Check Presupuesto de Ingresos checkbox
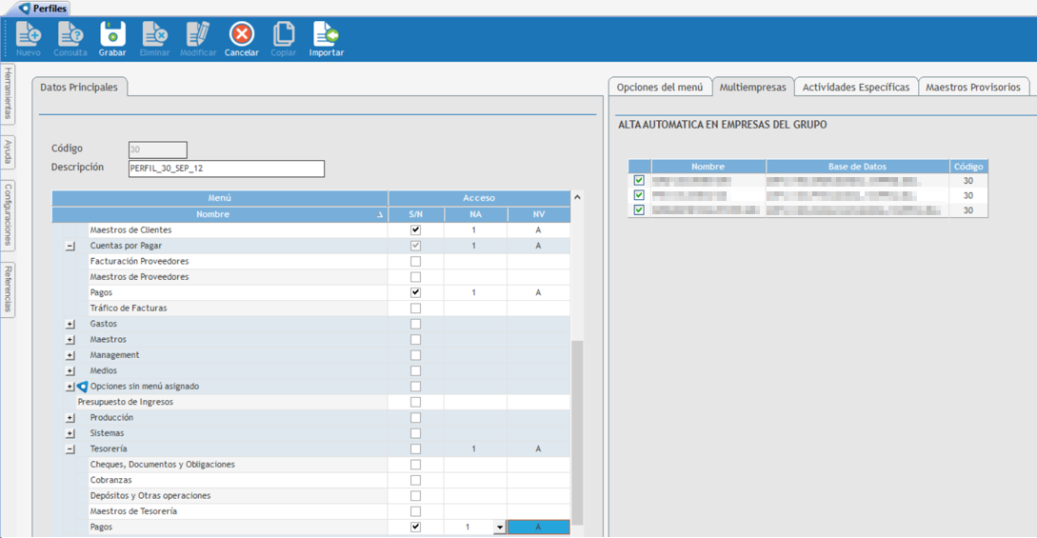Viewport: 1037px width, 538px height. [x=415, y=403]
